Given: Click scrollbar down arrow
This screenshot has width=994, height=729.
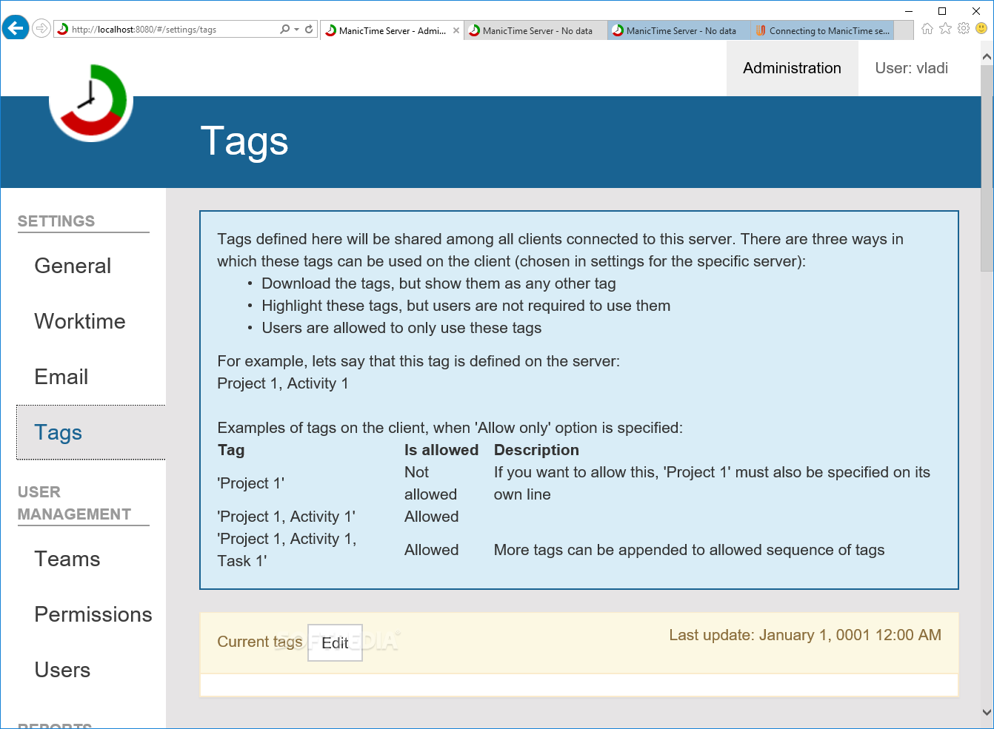Looking at the screenshot, I should click(x=987, y=713).
